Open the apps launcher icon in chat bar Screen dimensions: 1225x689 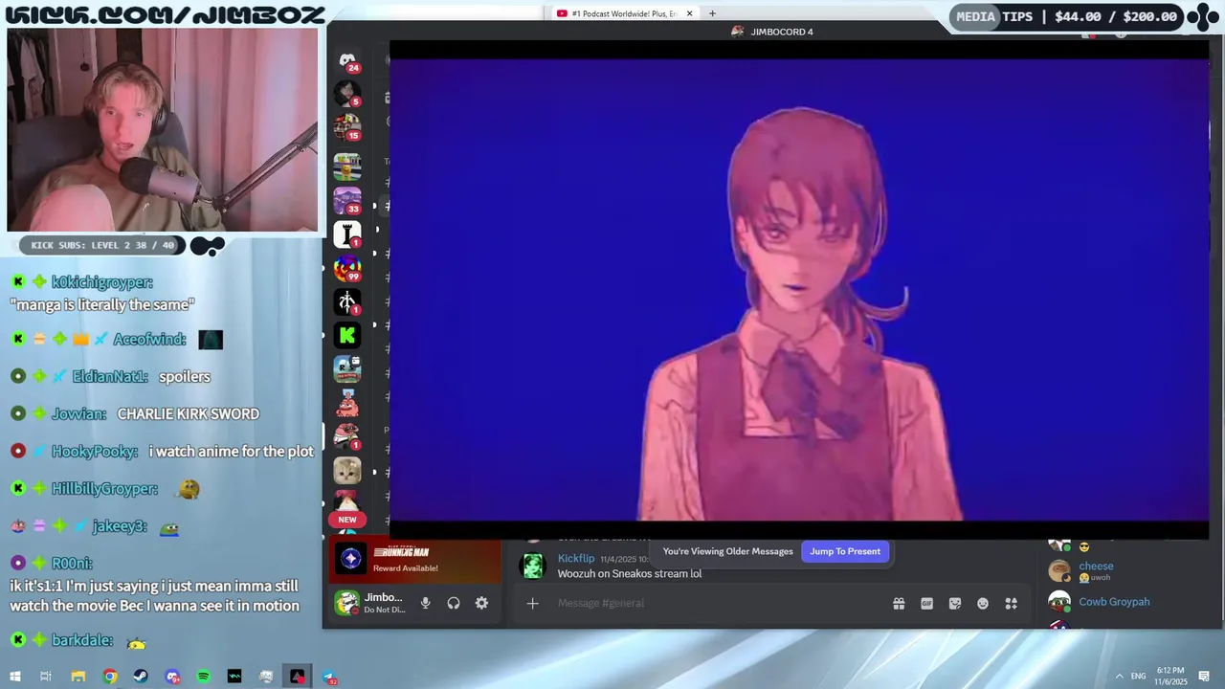1011,603
